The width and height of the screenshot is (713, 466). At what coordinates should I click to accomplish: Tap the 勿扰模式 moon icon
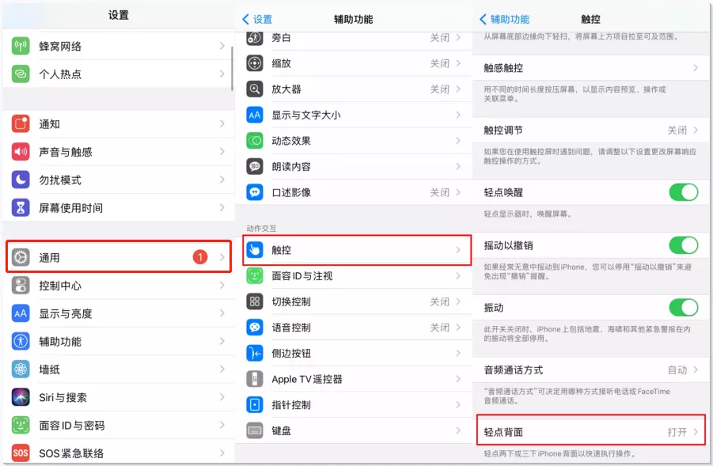point(21,180)
